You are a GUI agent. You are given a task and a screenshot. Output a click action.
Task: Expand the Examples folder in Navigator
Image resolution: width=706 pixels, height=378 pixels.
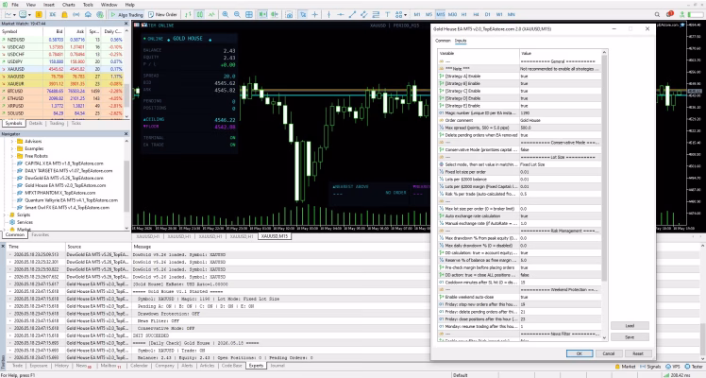click(12, 148)
